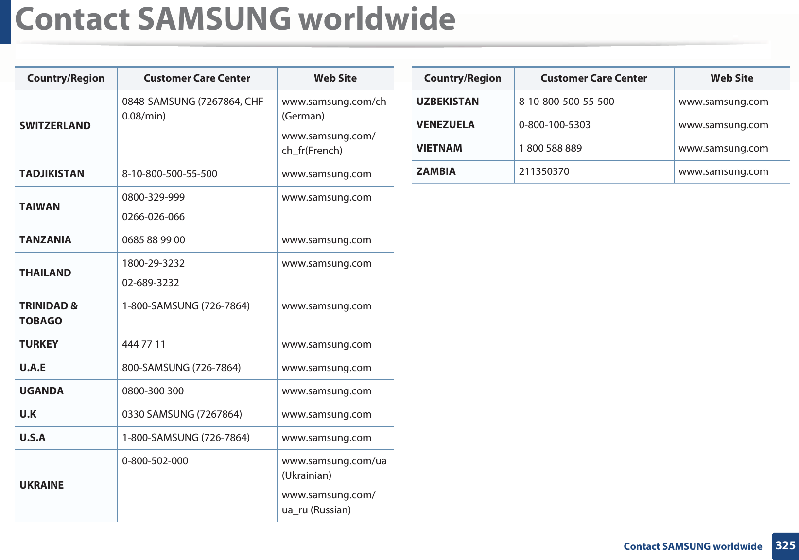
Task: Select Uzbekistan's 8-10-800-500-55-500 number
Action: point(567,102)
